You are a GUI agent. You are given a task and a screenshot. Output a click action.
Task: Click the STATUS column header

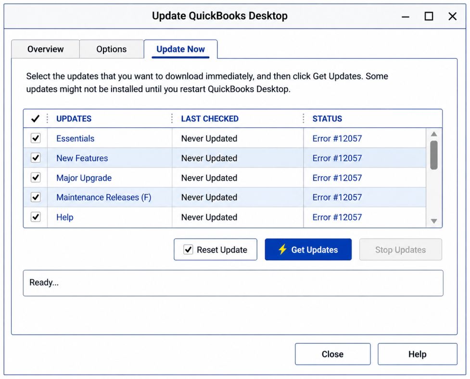tap(327, 119)
